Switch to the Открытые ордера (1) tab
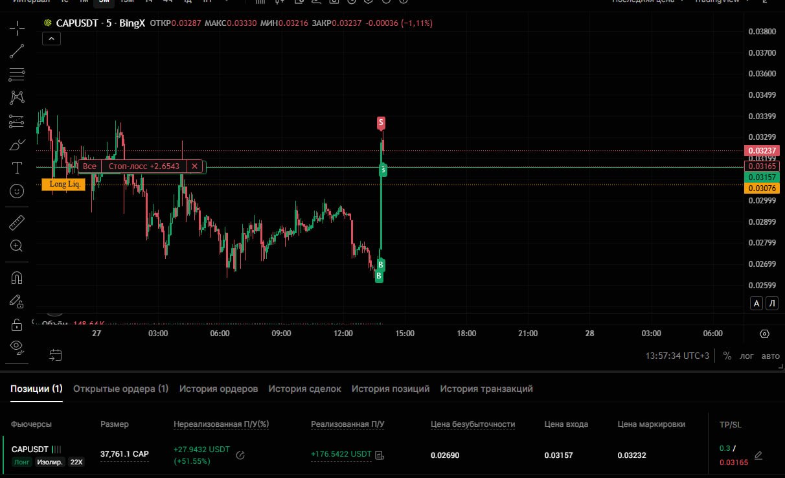785x478 pixels. pyautogui.click(x=120, y=389)
